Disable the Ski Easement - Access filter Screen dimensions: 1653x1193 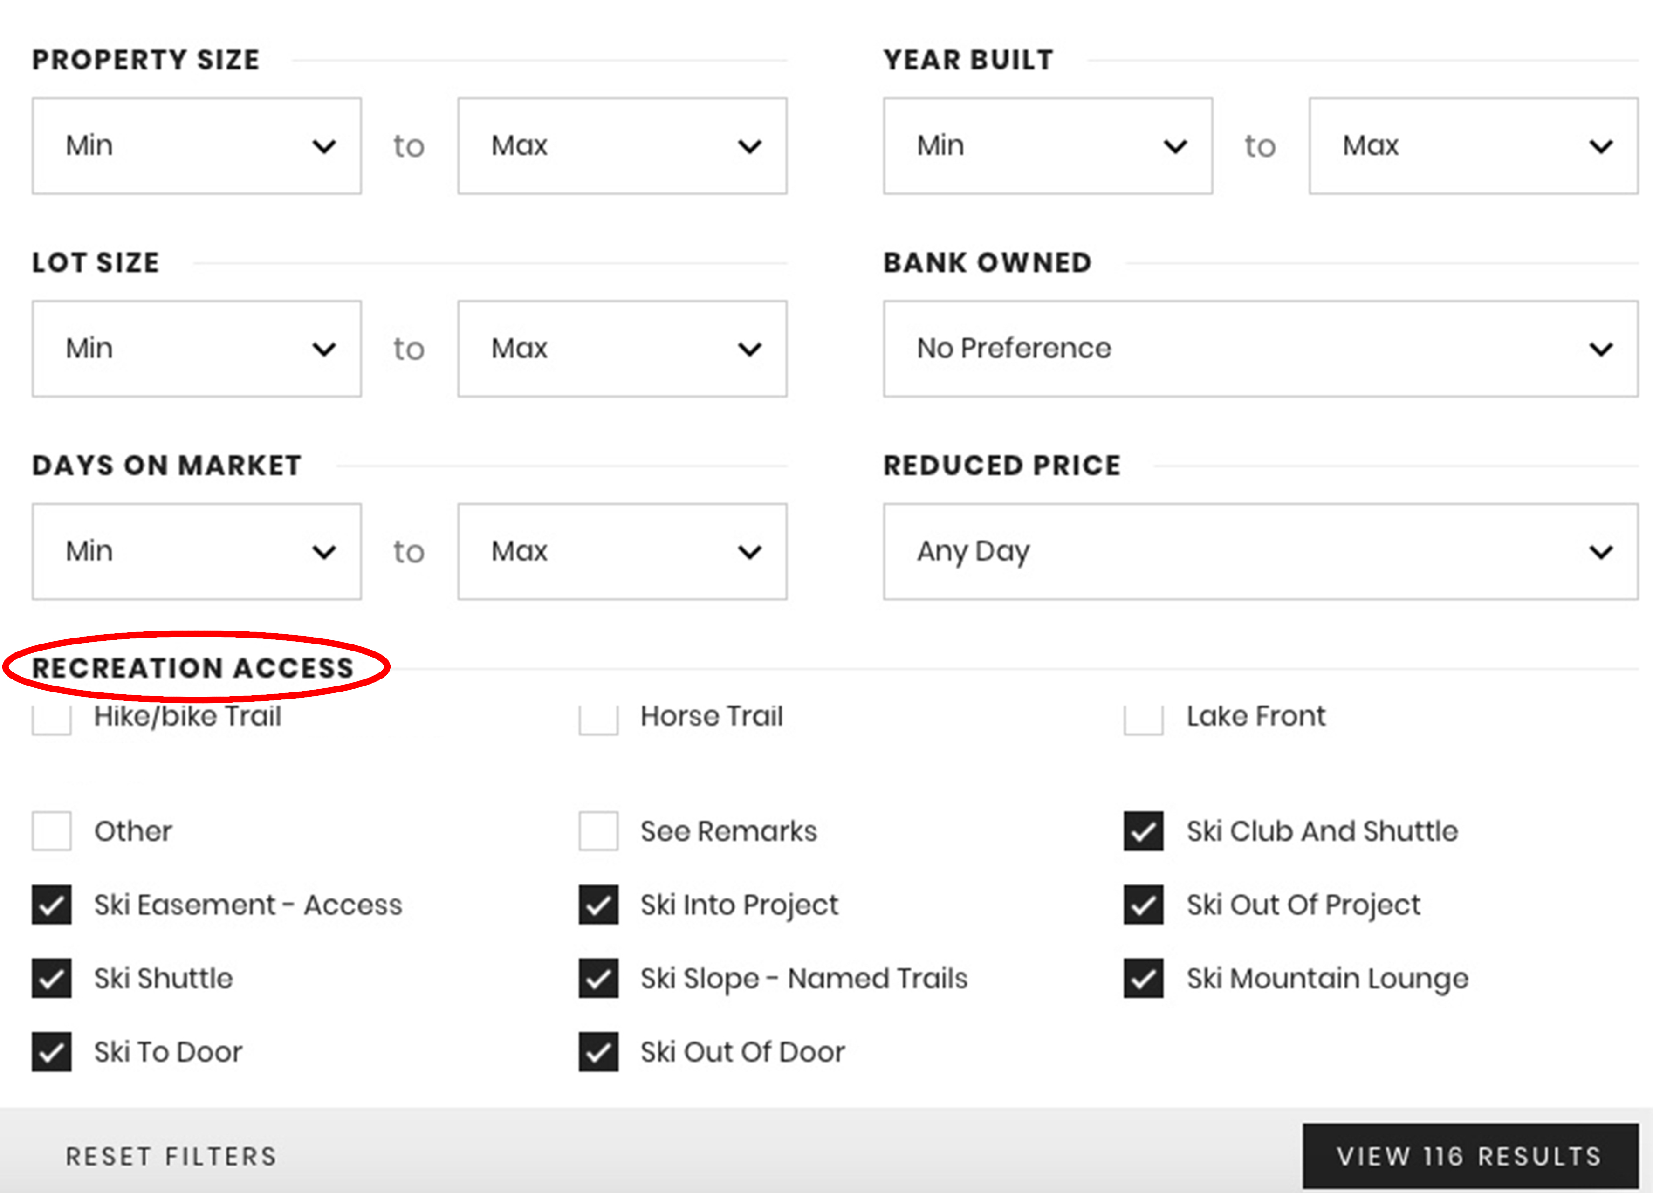tap(50, 906)
